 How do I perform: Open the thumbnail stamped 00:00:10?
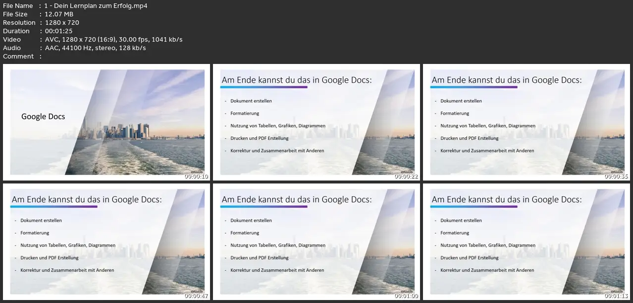[x=106, y=122]
